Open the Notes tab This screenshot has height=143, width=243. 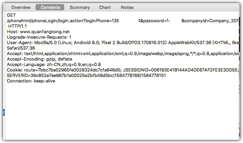pos(127,7)
